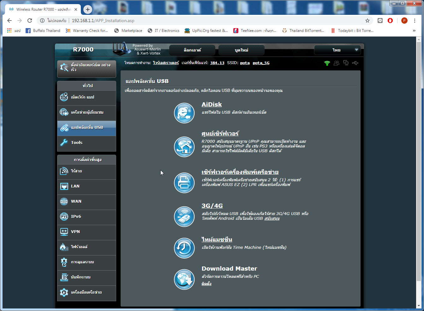Open the network printer server icon

tap(184, 183)
